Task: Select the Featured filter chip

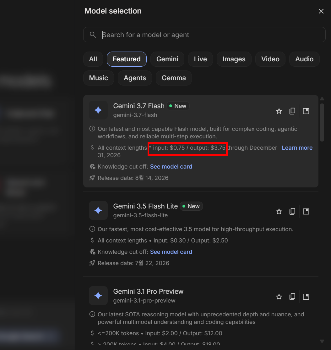Action: 127,59
